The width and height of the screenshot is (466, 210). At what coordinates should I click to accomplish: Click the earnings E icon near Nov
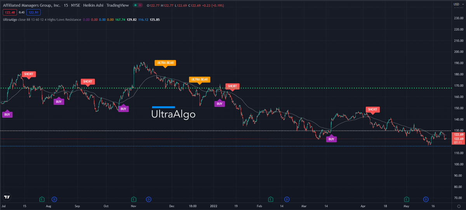(x=134, y=199)
